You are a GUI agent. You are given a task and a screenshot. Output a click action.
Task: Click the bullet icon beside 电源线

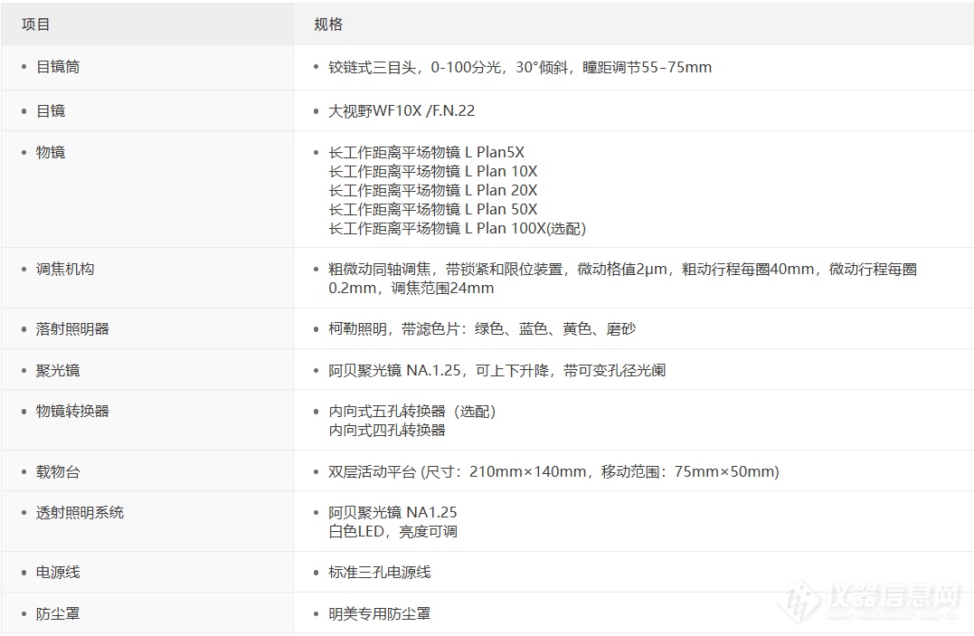click(22, 572)
